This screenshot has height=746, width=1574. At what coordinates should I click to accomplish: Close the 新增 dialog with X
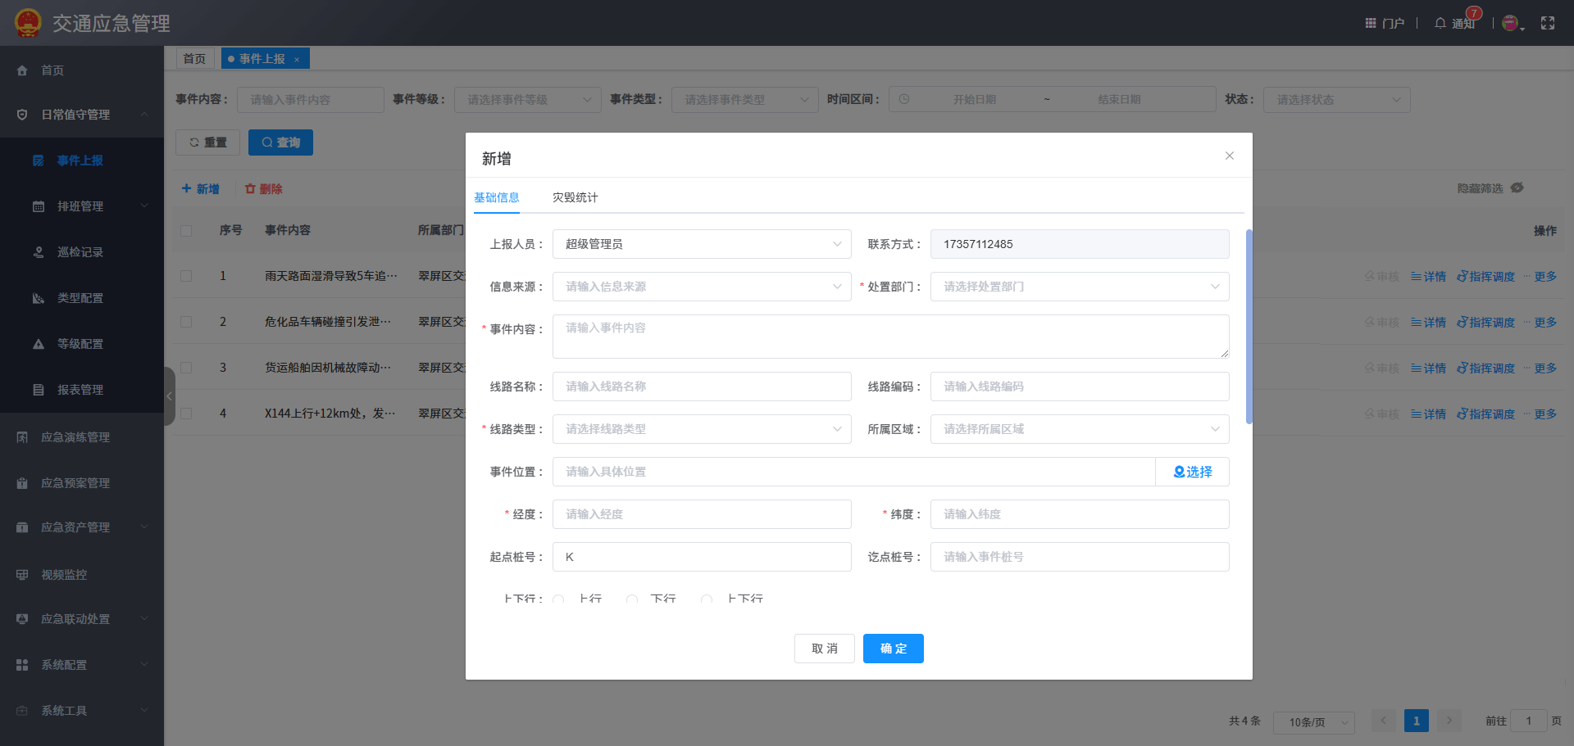point(1230,156)
